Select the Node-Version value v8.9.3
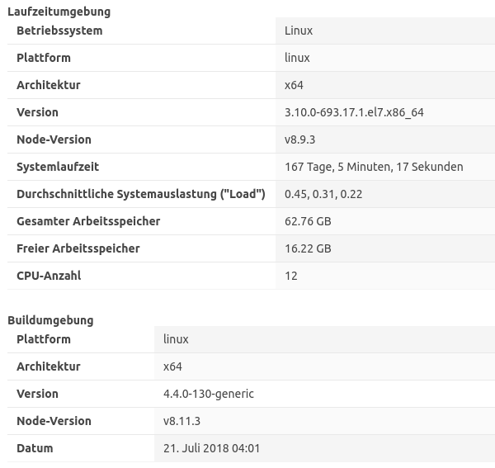 [300, 139]
